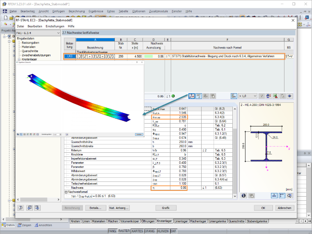The width and height of the screenshot is (312, 234).
Task: Collapse the Nachweisformel section
Action: (66, 192)
